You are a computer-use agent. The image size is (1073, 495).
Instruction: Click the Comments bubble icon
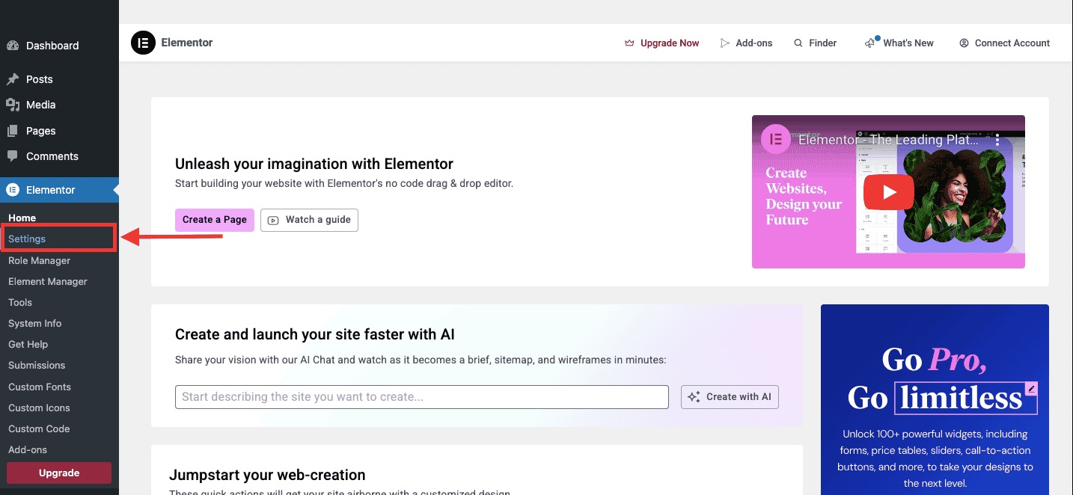coord(13,156)
